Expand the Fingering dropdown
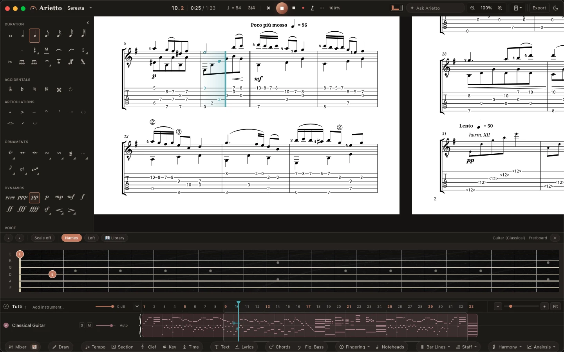 click(x=354, y=347)
